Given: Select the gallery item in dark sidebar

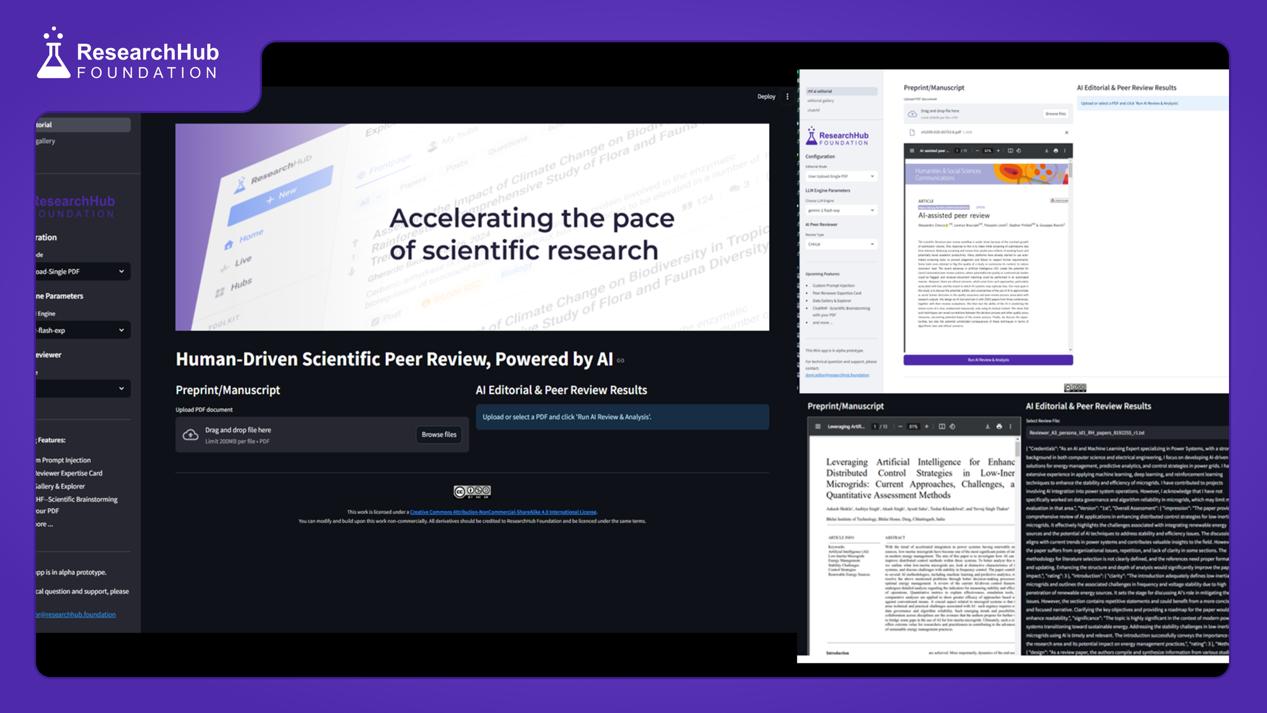Looking at the screenshot, I should coord(46,141).
